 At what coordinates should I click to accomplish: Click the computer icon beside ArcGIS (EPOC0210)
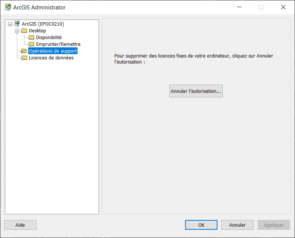17,24
